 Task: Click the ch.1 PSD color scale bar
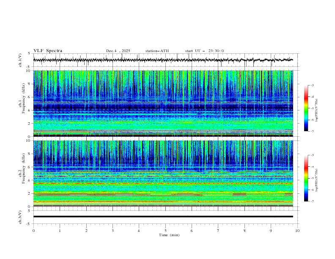pos(306,108)
